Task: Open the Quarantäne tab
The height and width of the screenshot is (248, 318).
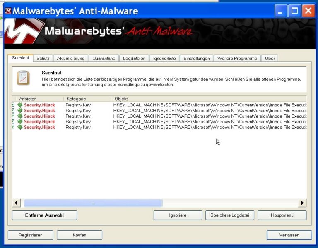Action: coord(104,59)
